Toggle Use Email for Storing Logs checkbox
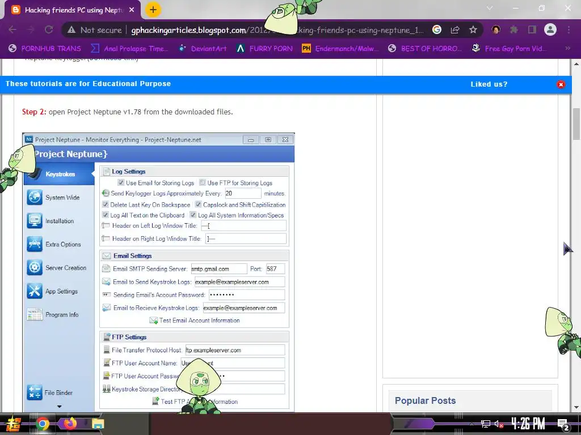581x435 pixels. (121, 182)
